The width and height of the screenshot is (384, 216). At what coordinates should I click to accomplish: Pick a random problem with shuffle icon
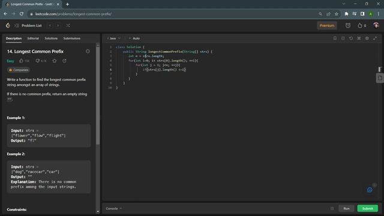pos(68,25)
